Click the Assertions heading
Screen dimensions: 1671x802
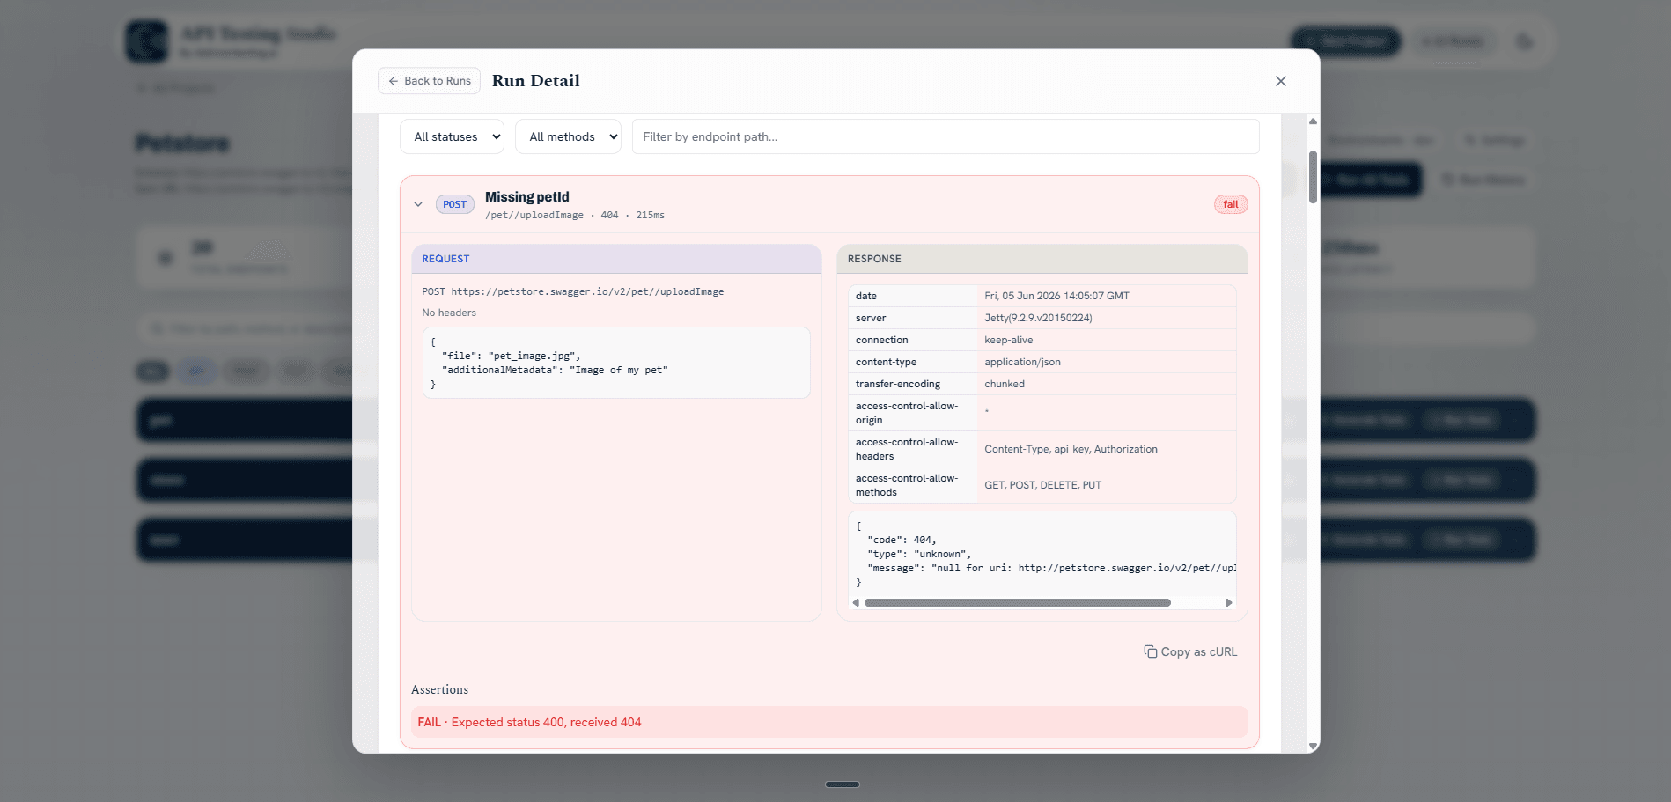(439, 689)
